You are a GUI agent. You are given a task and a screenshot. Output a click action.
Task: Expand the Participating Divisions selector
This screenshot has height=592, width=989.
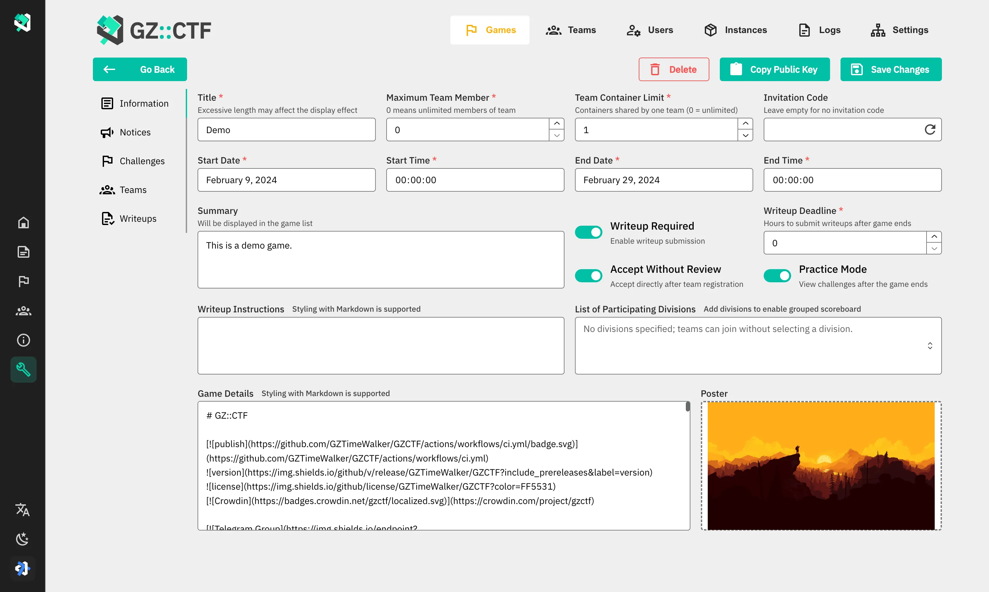tap(929, 345)
